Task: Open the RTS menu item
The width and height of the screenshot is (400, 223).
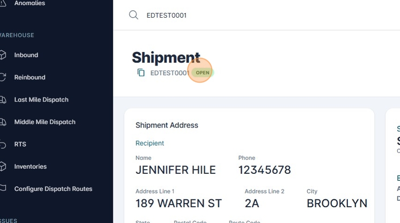Action: coord(20,144)
